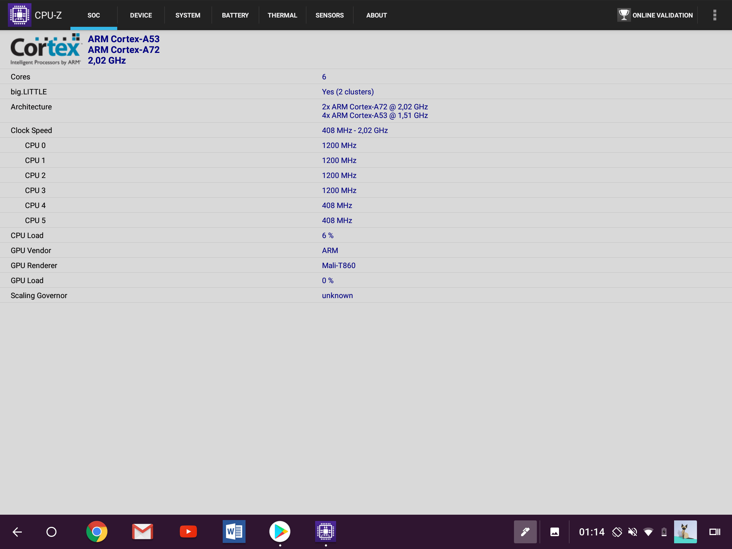Viewport: 732px width, 549px height.
Task: Switch to the SOC tab
Action: tap(94, 15)
